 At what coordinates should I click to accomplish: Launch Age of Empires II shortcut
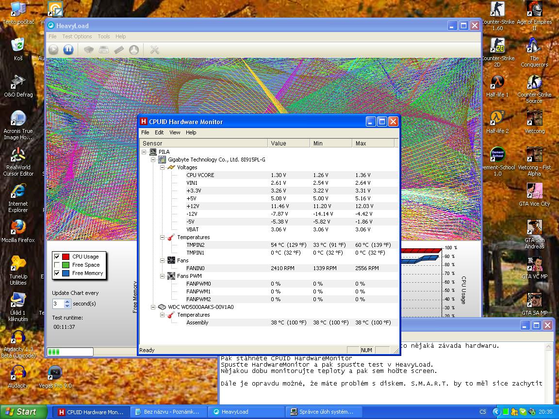tap(534, 16)
